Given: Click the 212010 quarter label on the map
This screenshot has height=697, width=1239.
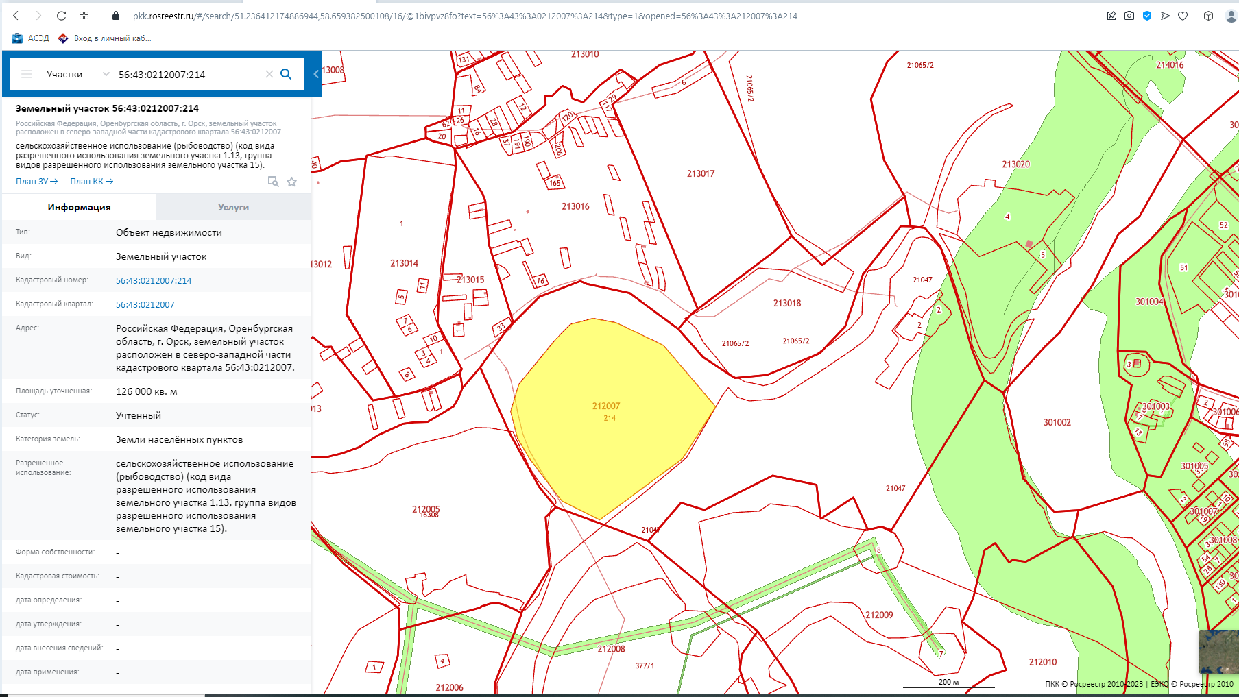Looking at the screenshot, I should pyautogui.click(x=1043, y=662).
